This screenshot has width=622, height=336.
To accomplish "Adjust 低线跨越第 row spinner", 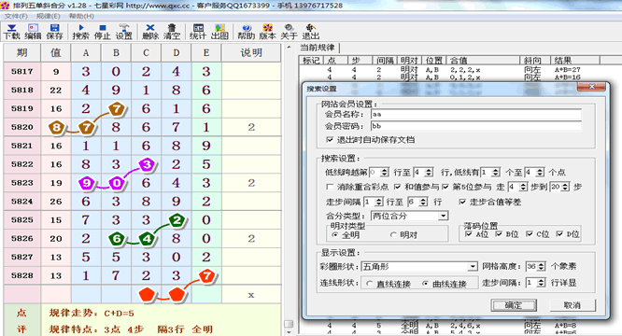I will (385, 173).
